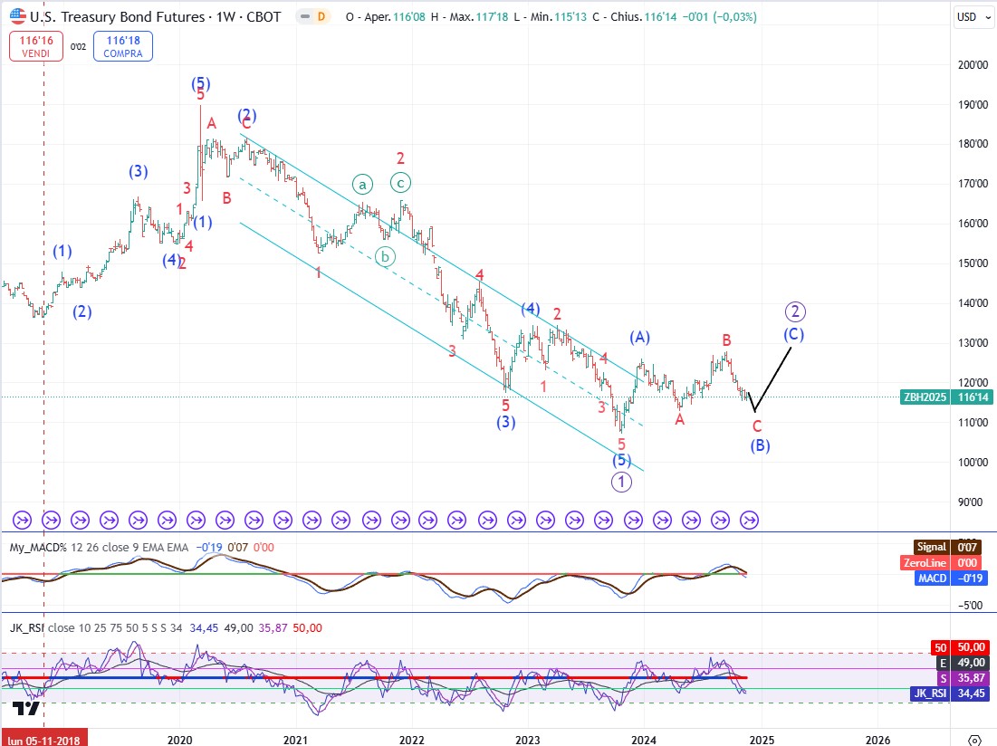Open the USD currency dropdown
997x746 pixels.
(x=974, y=17)
